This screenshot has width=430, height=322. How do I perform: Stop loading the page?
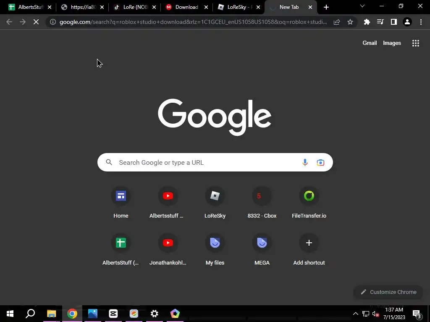click(36, 22)
